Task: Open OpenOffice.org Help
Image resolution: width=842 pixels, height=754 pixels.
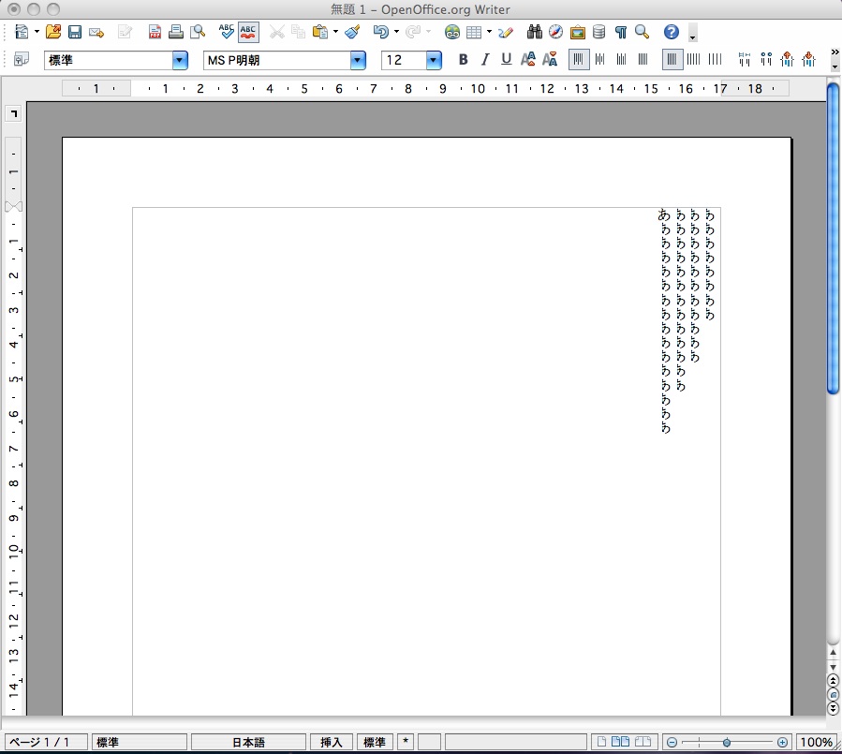Action: 672,32
